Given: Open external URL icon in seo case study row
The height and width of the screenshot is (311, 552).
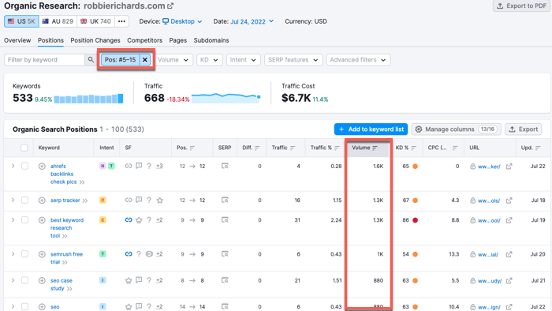Looking at the screenshot, I should click(x=509, y=281).
